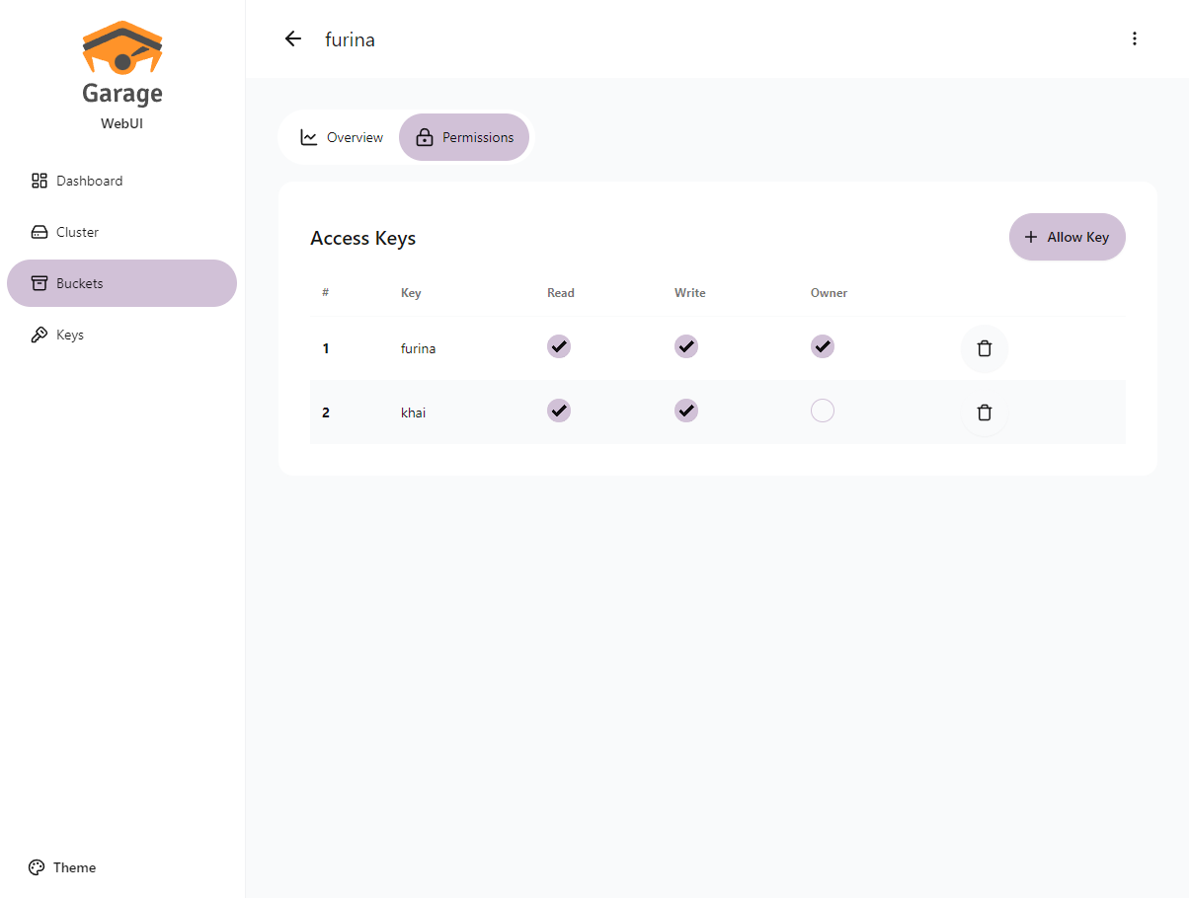Click trash icon for khai key
This screenshot has width=1189, height=898.
[984, 412]
